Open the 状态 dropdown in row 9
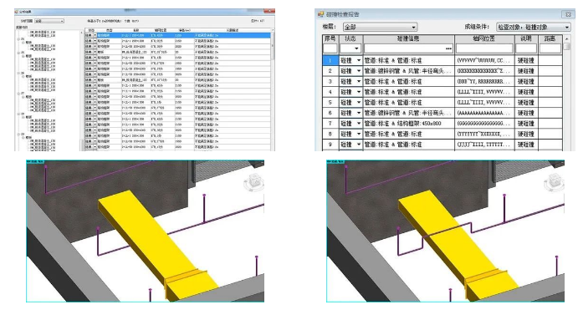 [358, 145]
